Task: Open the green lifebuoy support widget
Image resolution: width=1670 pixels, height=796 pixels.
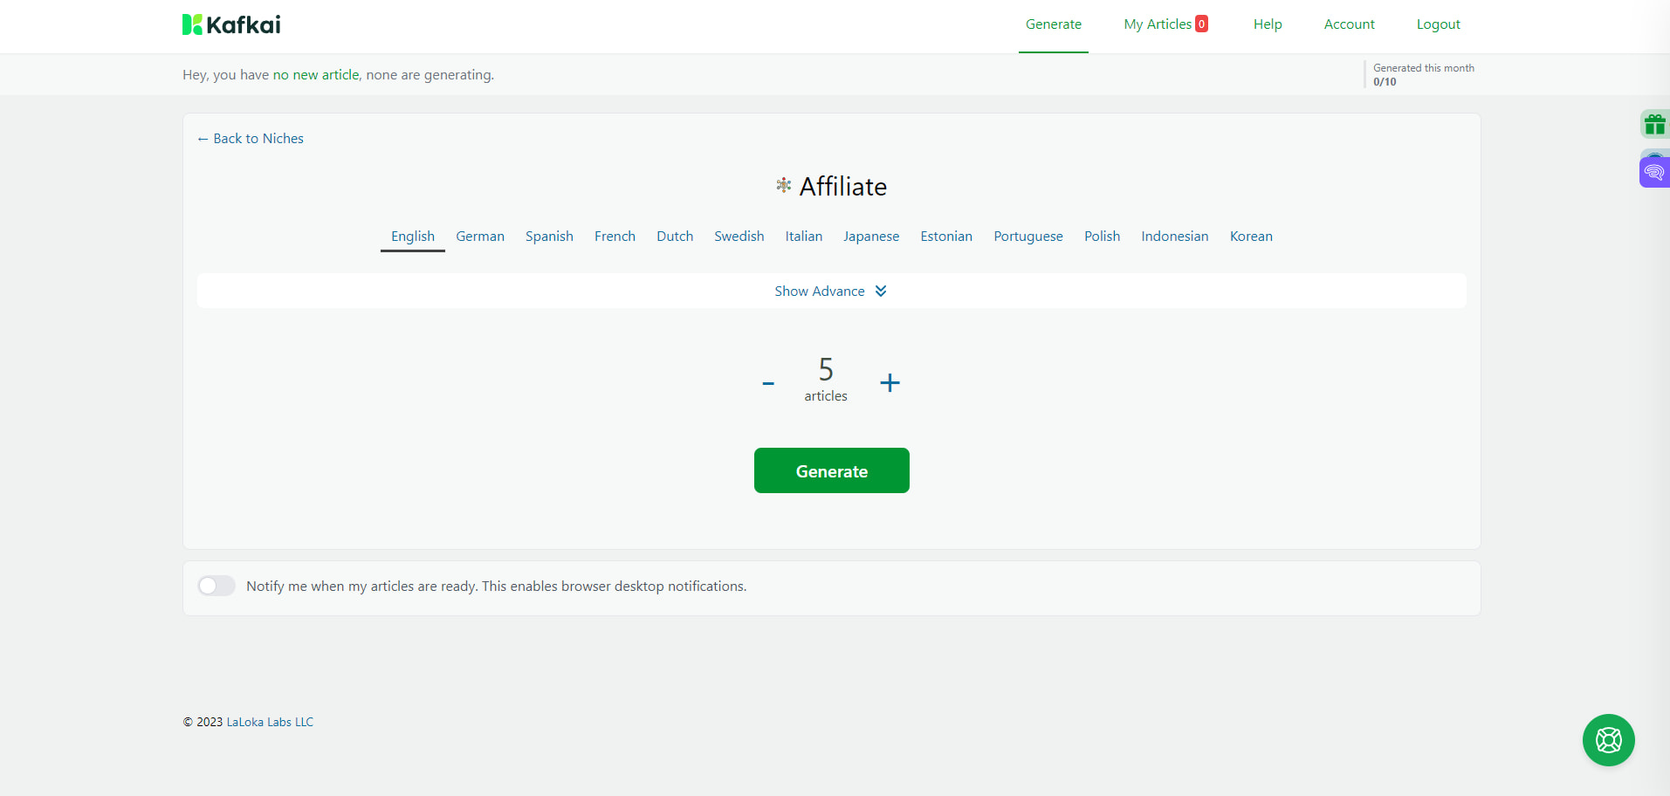Action: point(1607,739)
